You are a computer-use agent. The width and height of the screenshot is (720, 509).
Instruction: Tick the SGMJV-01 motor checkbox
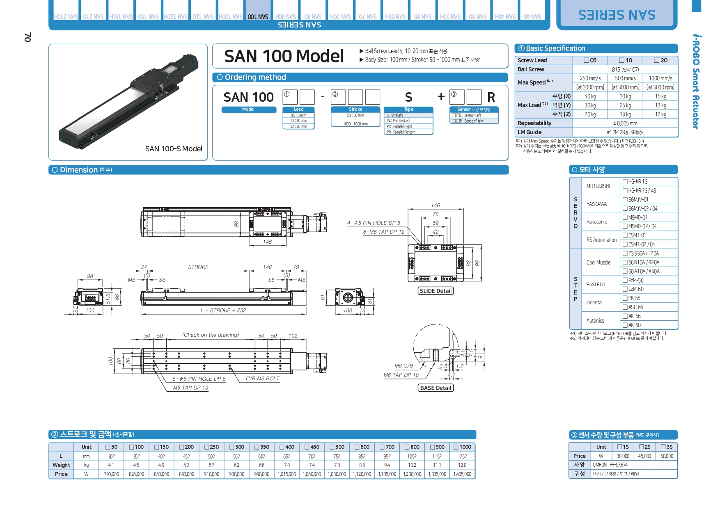(625, 199)
